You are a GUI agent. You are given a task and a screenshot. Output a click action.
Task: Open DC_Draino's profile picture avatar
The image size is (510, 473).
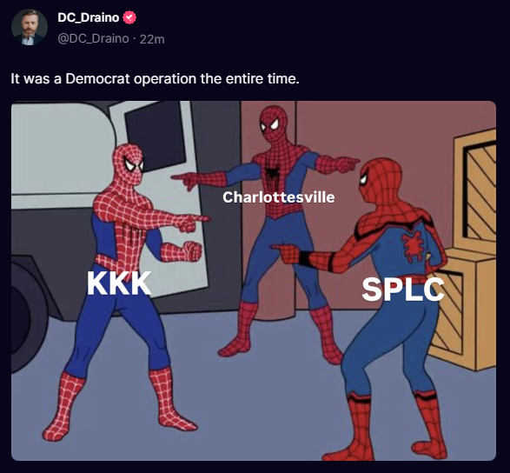click(30, 27)
